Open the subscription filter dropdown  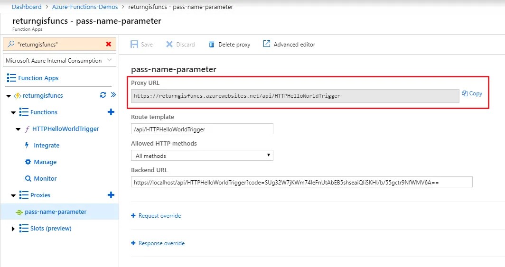pyautogui.click(x=60, y=61)
